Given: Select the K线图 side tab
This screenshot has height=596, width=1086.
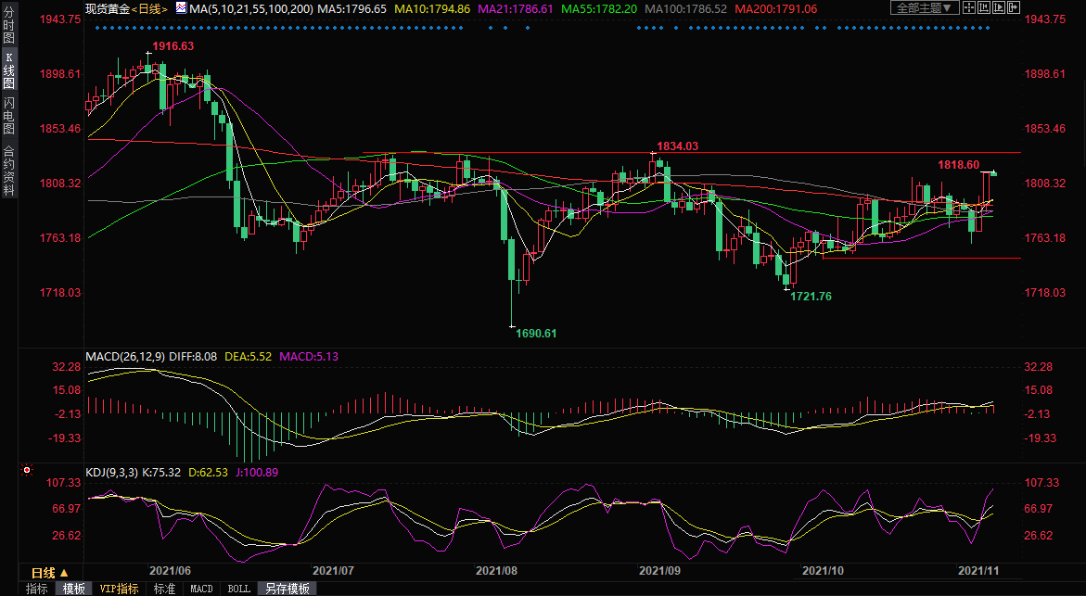Looking at the screenshot, I should click(8, 70).
